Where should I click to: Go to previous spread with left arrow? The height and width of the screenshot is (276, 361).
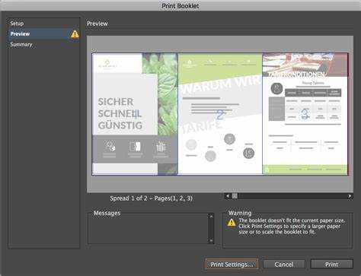(x=228, y=196)
